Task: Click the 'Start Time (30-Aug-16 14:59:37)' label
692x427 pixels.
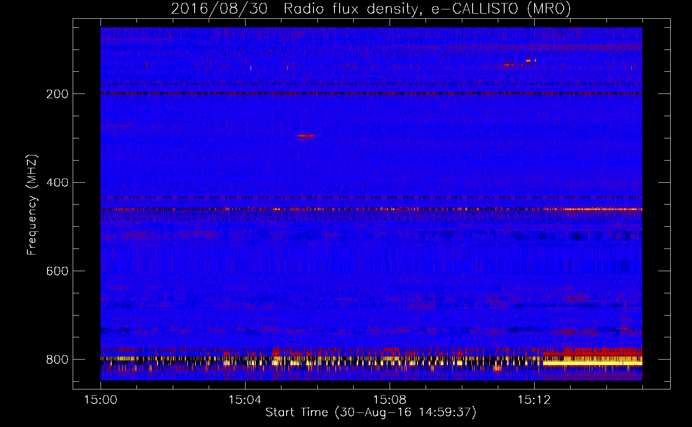Action: [x=371, y=412]
